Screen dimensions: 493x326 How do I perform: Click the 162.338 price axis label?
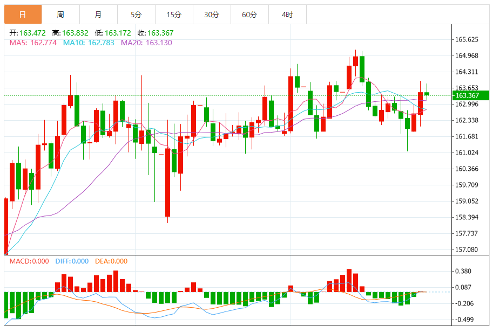[x=467, y=120]
